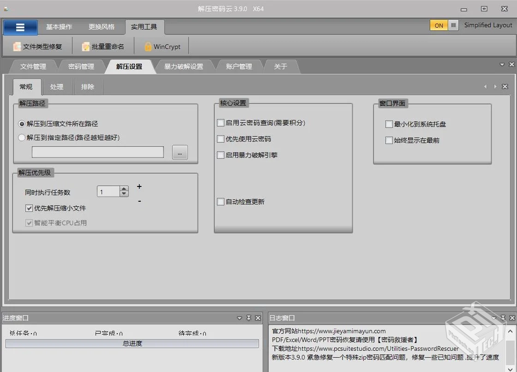The height and width of the screenshot is (372, 517).
Task: Open the 批量重命名 batch rename tool
Action: click(x=102, y=46)
